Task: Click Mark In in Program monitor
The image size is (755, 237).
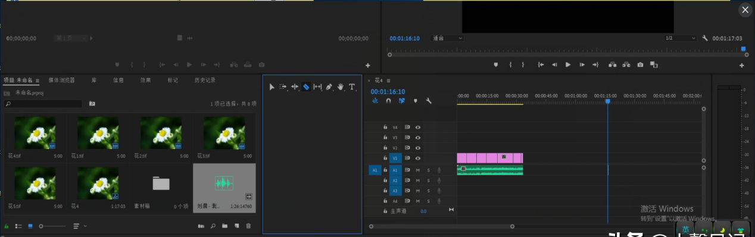Action: click(510, 64)
